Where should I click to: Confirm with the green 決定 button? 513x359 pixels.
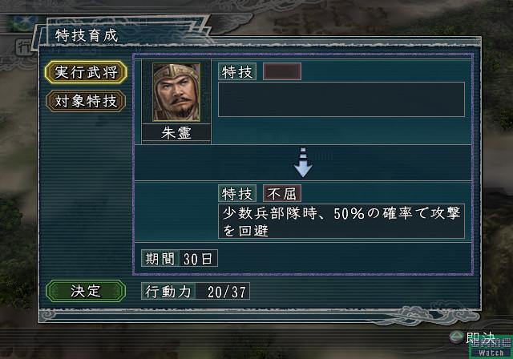(86, 291)
